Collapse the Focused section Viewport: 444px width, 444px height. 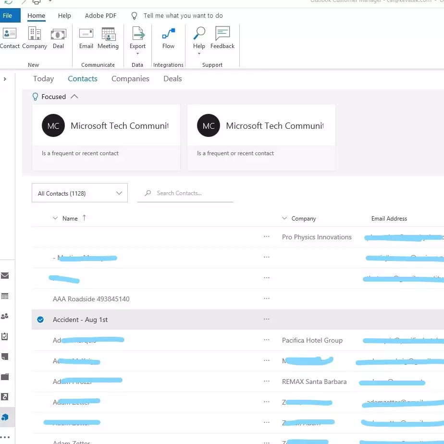(74, 97)
